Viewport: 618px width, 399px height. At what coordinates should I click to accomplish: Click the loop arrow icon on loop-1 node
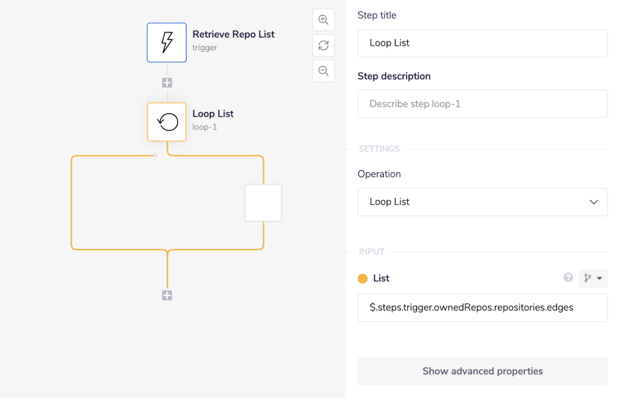pos(166,122)
